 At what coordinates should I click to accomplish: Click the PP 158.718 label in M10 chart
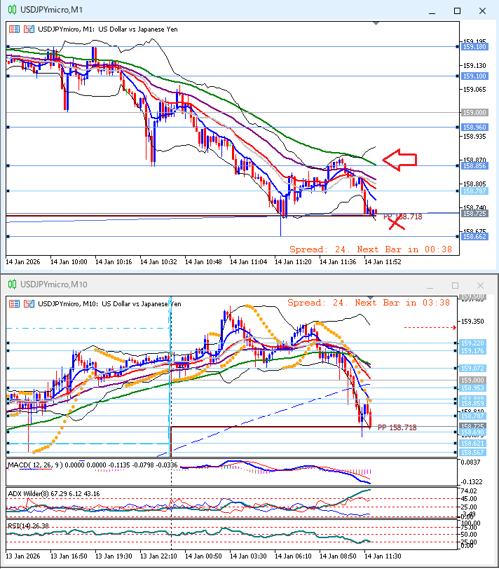pyautogui.click(x=397, y=427)
